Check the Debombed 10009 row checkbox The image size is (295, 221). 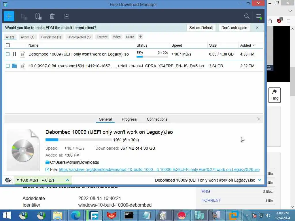pyautogui.click(x=8, y=54)
